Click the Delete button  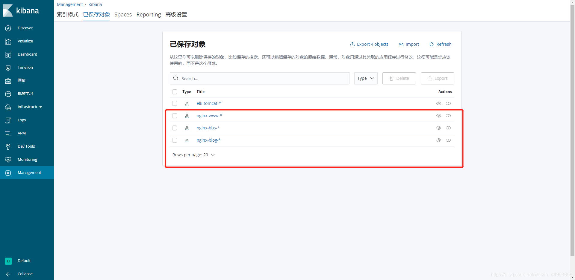[399, 78]
